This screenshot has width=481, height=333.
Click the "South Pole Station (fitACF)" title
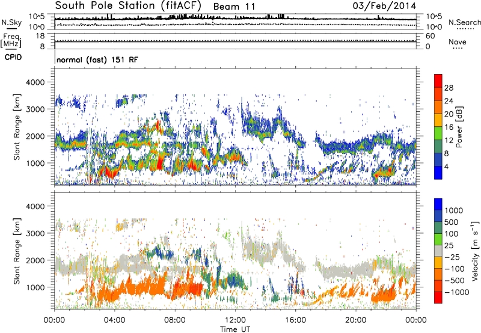[128, 5]
